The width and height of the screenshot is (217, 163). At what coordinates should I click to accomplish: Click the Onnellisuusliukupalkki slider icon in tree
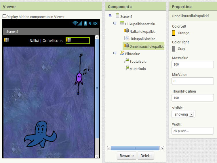[127, 45]
